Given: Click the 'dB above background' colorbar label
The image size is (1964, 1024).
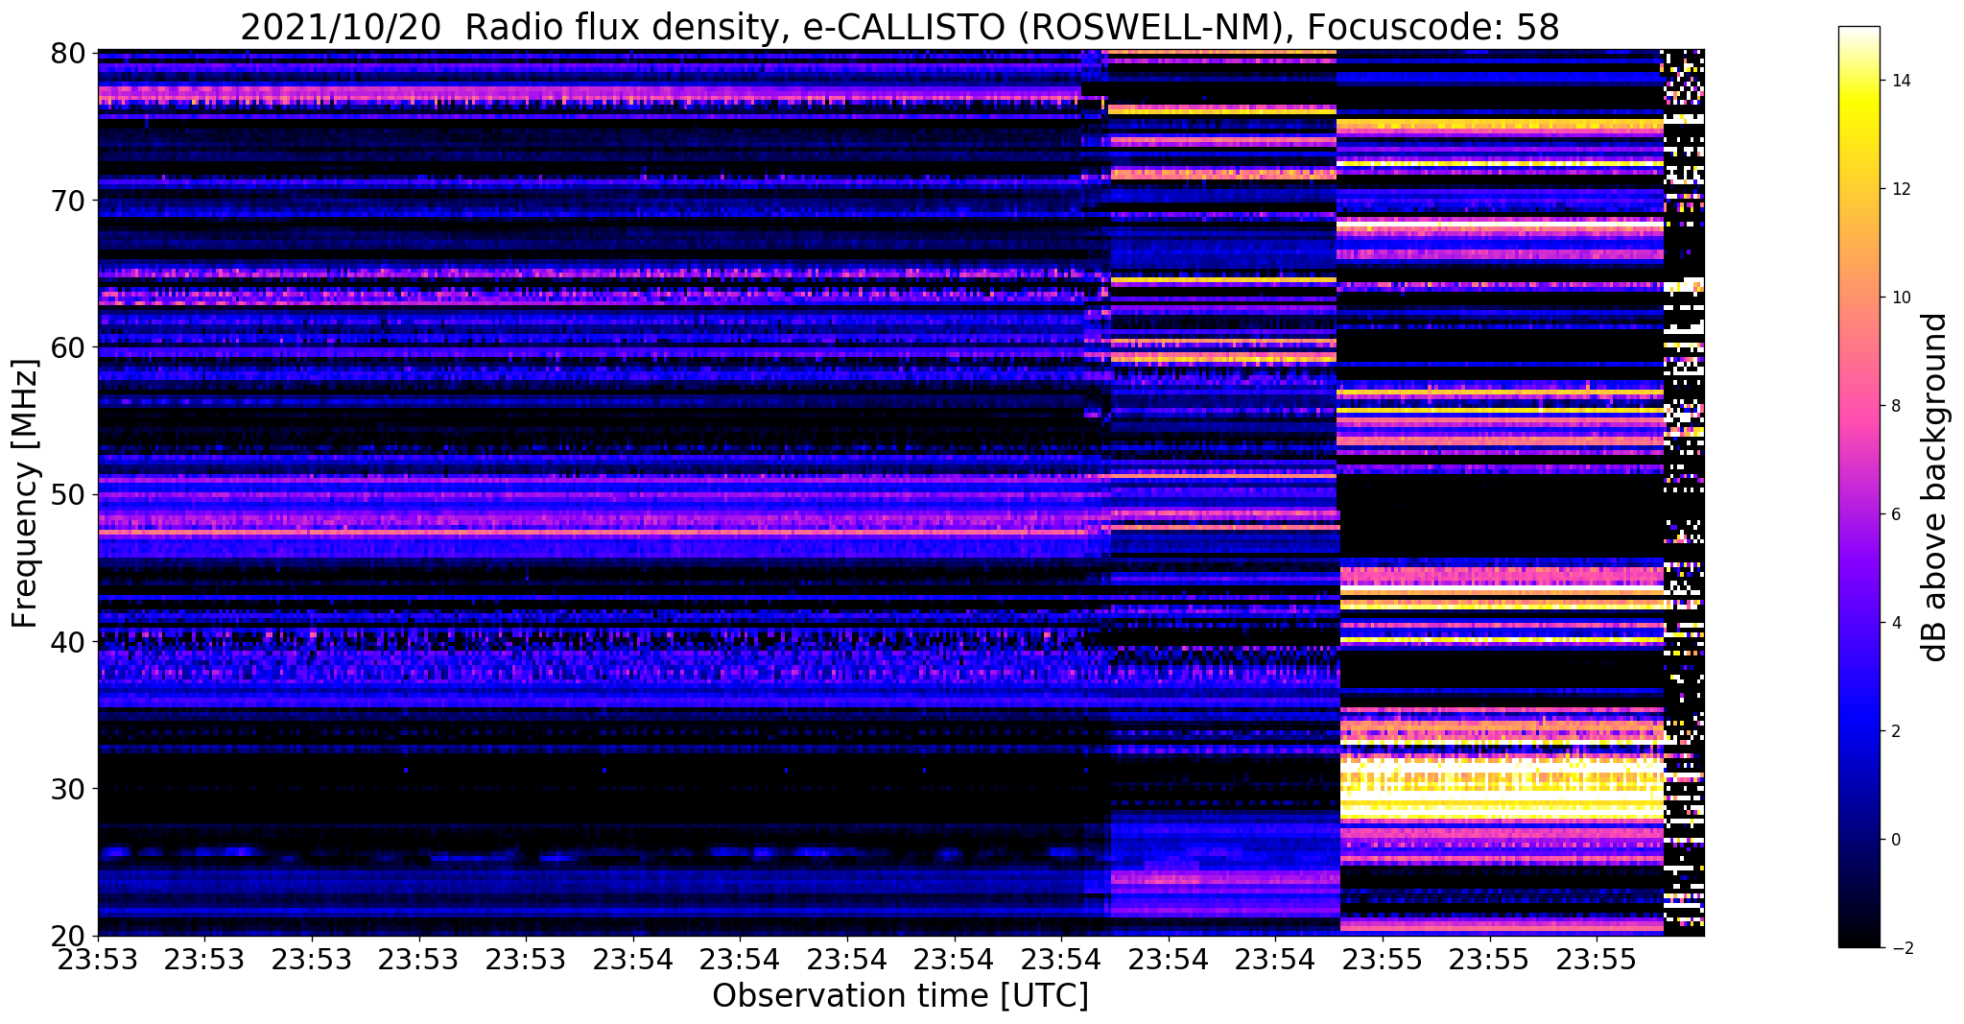Looking at the screenshot, I should tap(1935, 487).
